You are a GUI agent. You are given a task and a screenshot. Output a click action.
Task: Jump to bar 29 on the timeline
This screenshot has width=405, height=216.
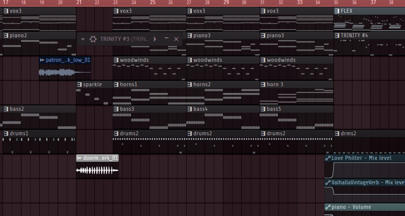click(x=226, y=3)
